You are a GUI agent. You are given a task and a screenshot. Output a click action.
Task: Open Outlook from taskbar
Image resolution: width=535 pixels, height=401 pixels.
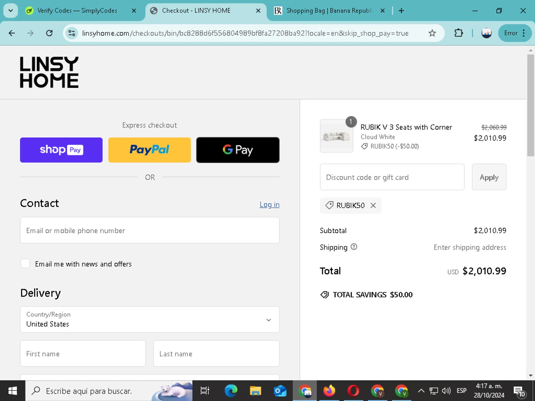click(x=280, y=391)
